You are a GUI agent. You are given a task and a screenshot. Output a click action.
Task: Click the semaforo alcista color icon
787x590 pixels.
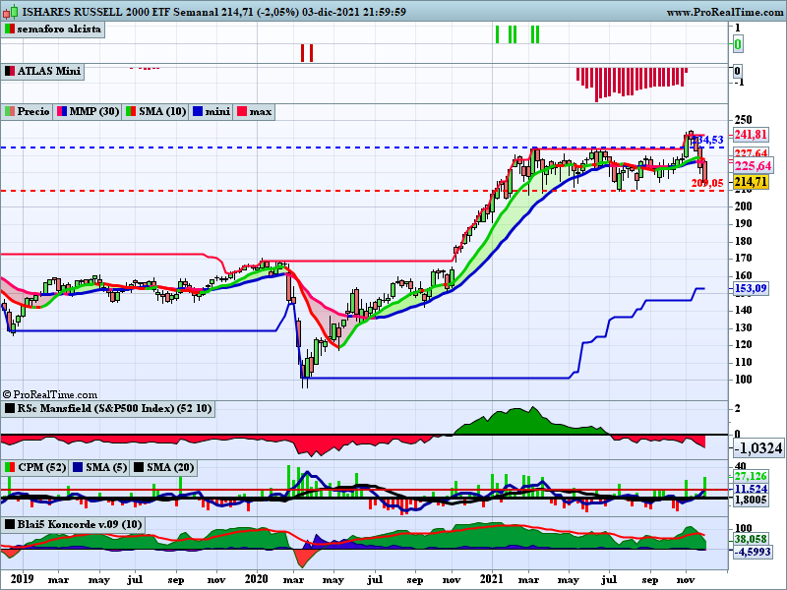10,29
